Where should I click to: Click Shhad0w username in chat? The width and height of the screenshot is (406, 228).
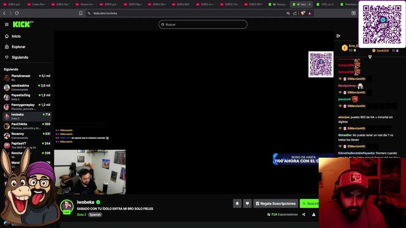pos(345,135)
